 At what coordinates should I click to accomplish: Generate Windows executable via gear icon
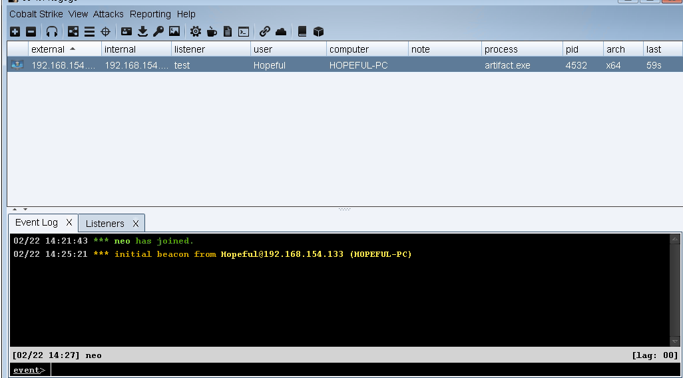(x=196, y=31)
